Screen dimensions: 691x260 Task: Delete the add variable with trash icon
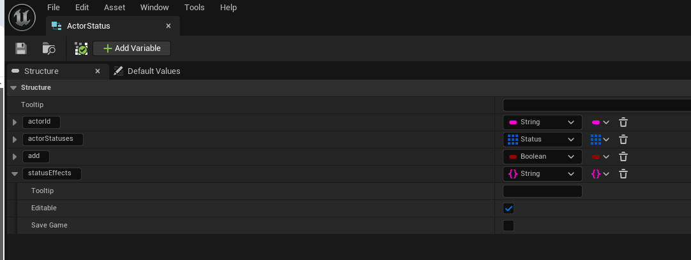[x=623, y=157]
